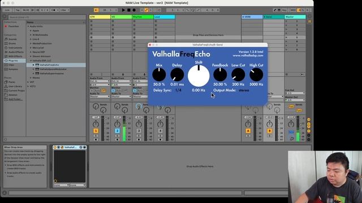Screen dimensions: 362x203
Task: Open Current Project in Places
Action: (16, 90)
